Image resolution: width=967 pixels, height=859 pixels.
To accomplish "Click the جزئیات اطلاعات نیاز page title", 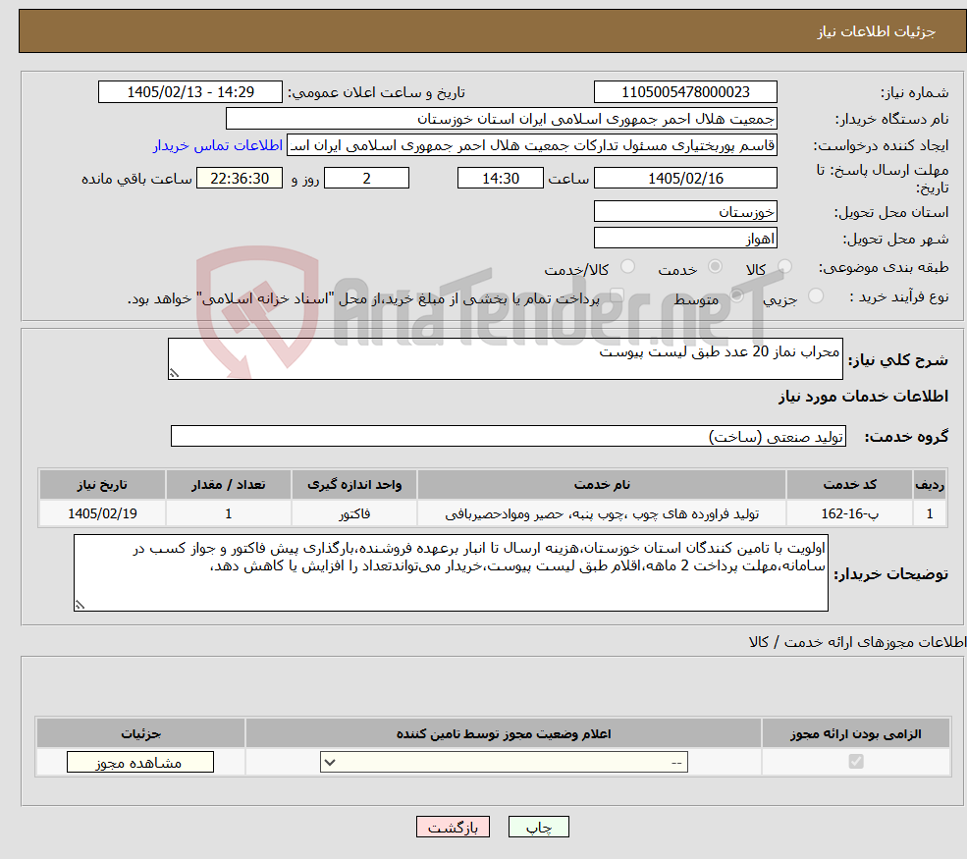I will [x=877, y=32].
